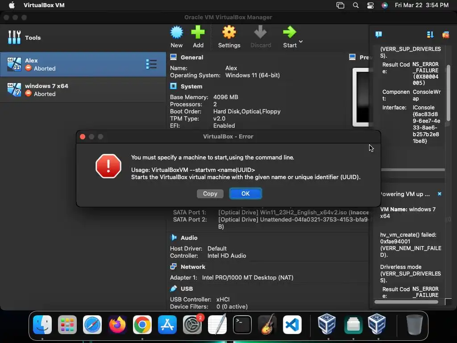Screen dimensions: 457x343
Task: Close the VirtualBox Error dialog with red button
Action: 83,137
